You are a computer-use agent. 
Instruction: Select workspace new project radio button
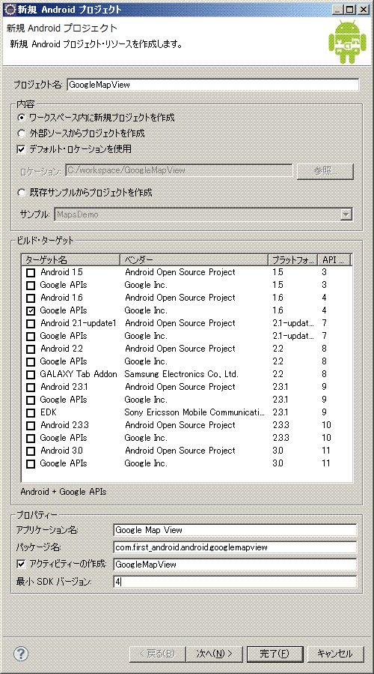click(x=22, y=117)
